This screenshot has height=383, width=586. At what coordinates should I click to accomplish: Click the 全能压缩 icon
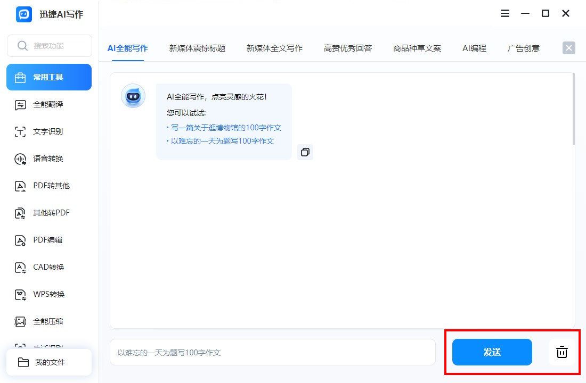click(20, 321)
